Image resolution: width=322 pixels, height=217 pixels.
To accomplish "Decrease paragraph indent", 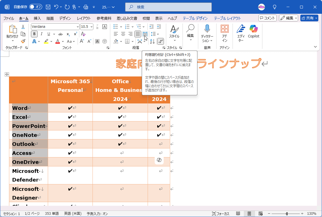I will click(x=152, y=27).
